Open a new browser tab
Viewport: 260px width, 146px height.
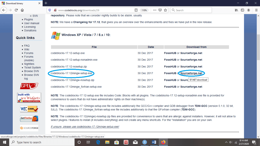point(46,3)
